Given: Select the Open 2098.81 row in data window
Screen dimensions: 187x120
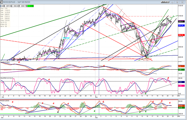Looking at the screenshot, I should [x=5, y=15].
